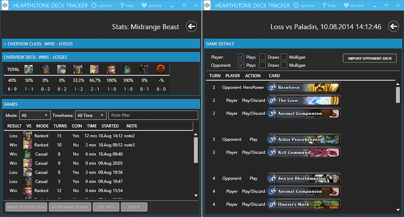
Task: Go back using arrow in Stats window
Action: point(192,26)
